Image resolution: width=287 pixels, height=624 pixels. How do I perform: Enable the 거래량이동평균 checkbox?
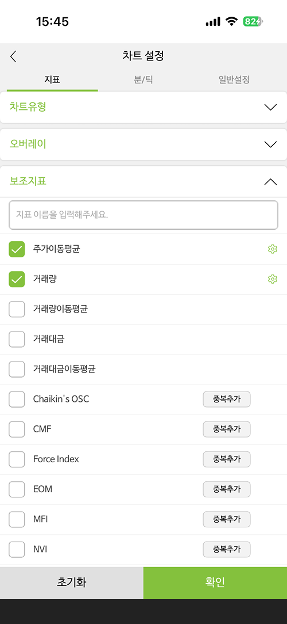(17, 309)
